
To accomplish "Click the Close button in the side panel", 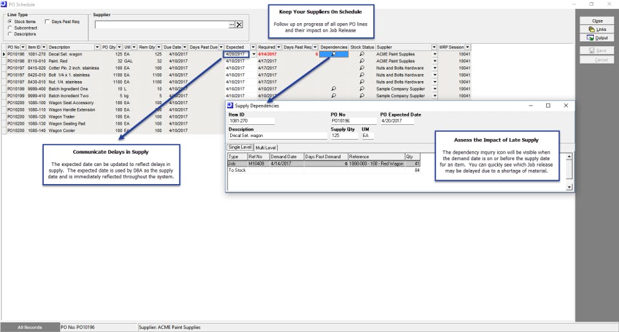I will pyautogui.click(x=597, y=21).
